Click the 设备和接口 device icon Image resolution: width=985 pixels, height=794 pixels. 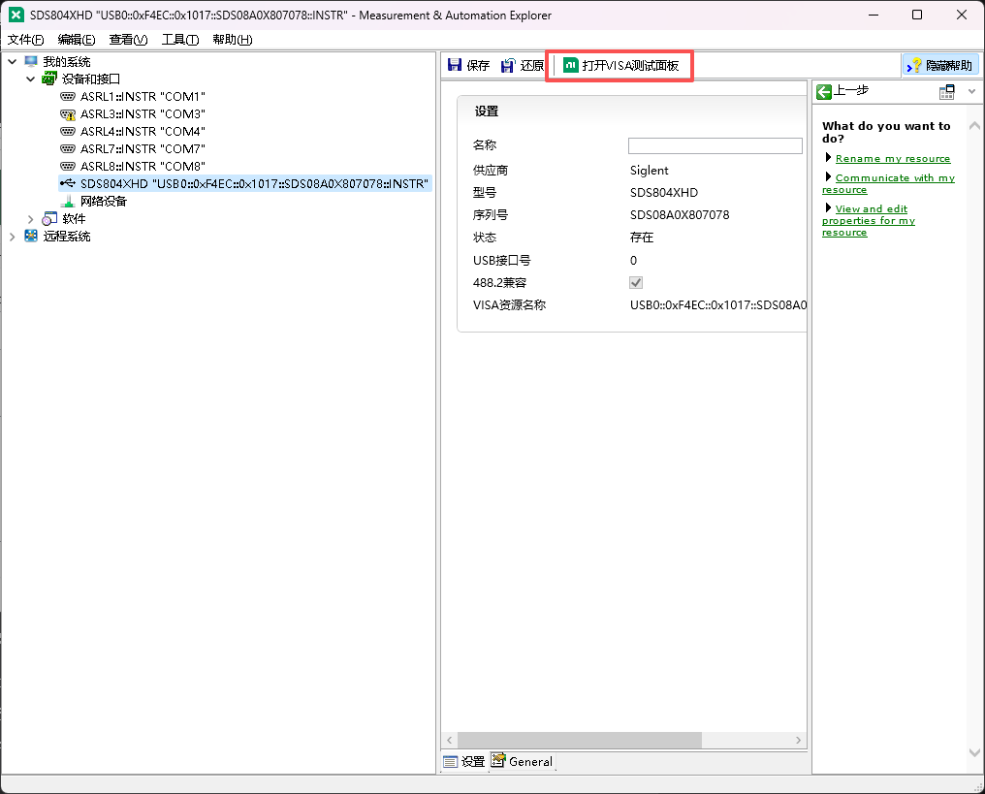click(x=49, y=79)
